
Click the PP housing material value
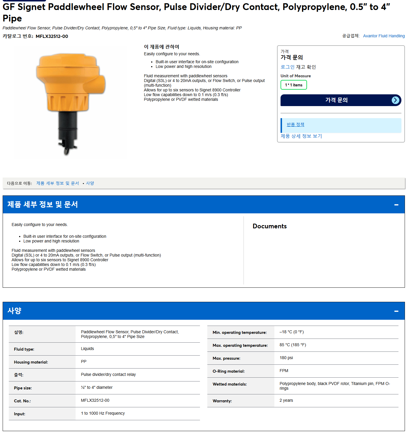pyautogui.click(x=84, y=362)
